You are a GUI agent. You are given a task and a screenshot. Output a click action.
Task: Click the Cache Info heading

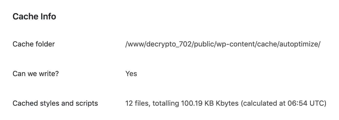(x=34, y=17)
